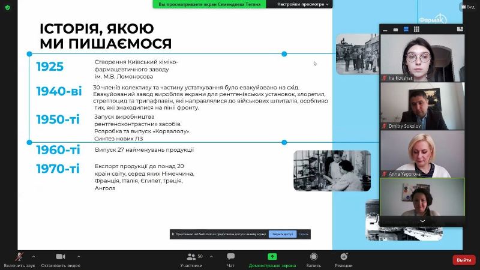The image size is (480, 270).
Task: Select Dmitry Sokolov's video tile
Action: tap(422, 106)
